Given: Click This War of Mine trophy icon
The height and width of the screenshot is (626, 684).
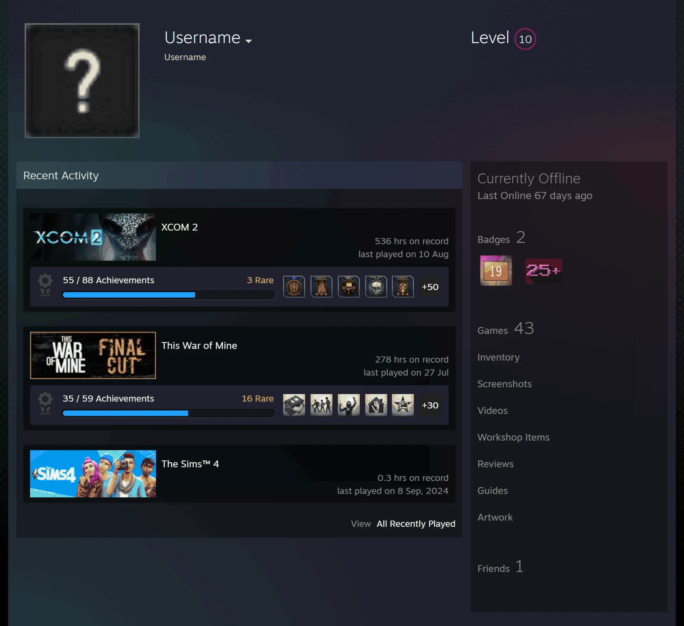Looking at the screenshot, I should 45,403.
